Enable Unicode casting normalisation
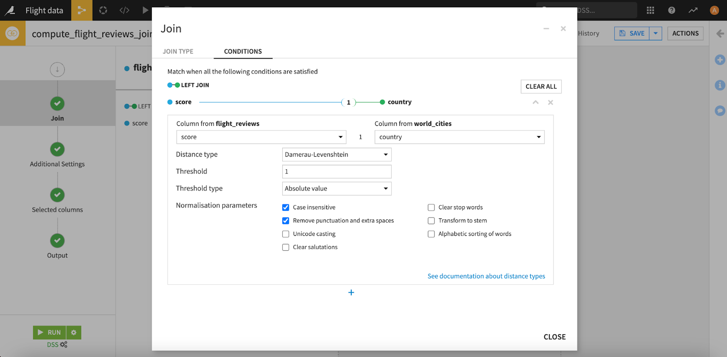 [x=286, y=234]
